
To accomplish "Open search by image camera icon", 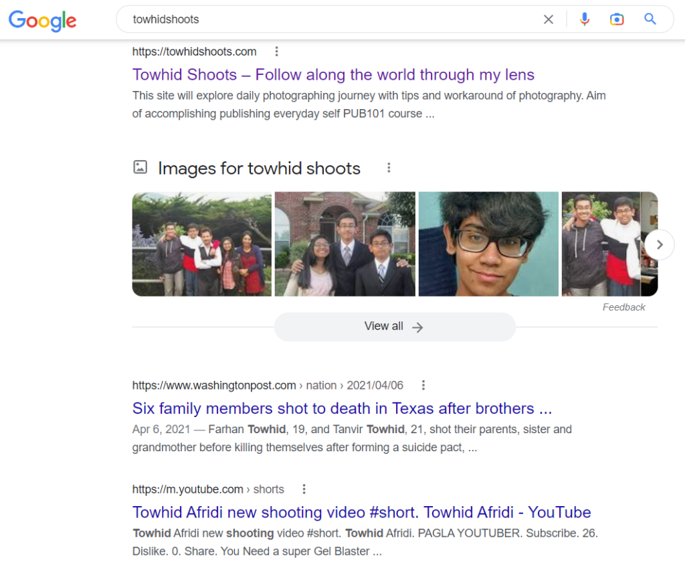I will [617, 19].
